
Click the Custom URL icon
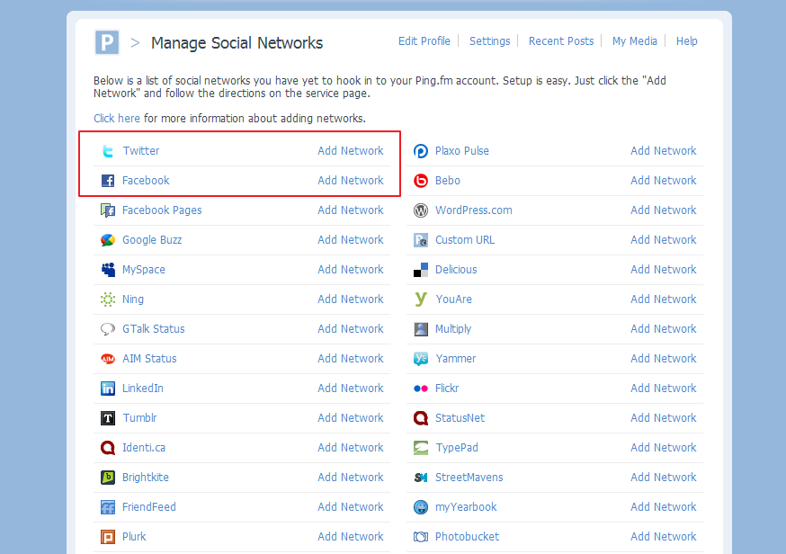pos(421,239)
